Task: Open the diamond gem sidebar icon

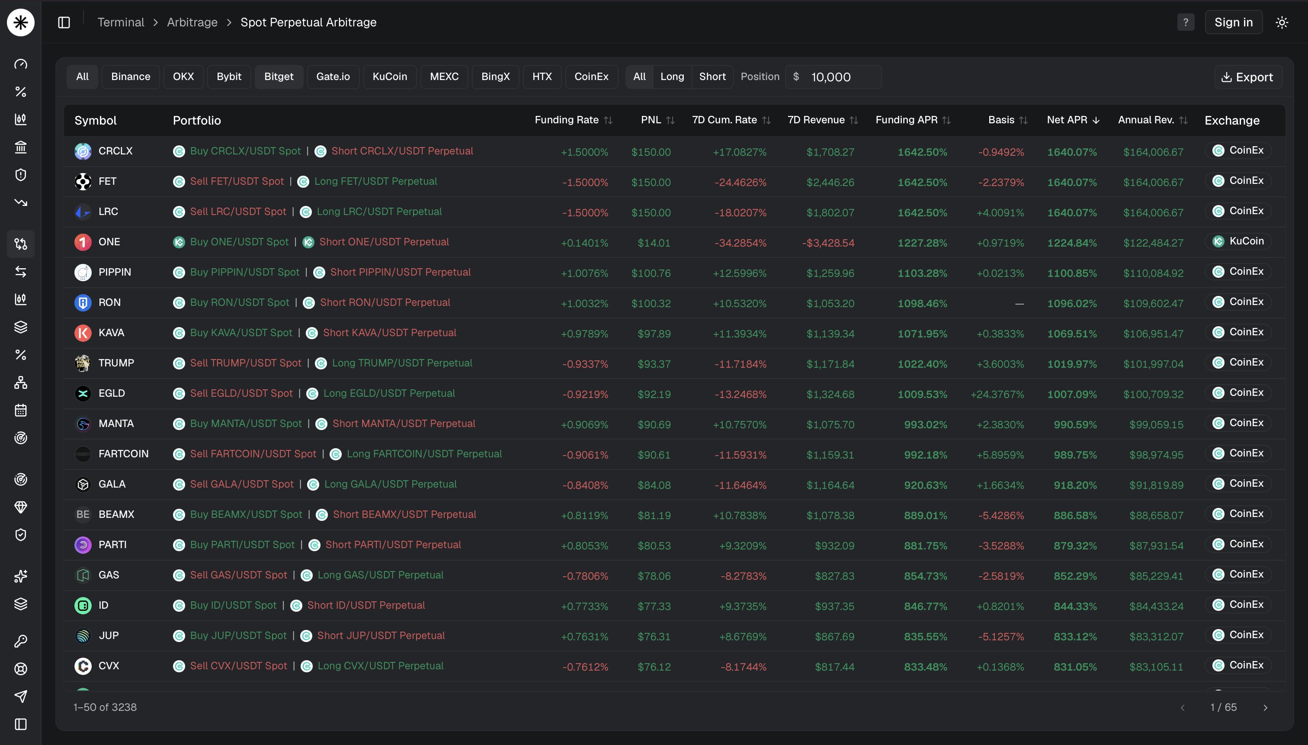Action: click(20, 507)
